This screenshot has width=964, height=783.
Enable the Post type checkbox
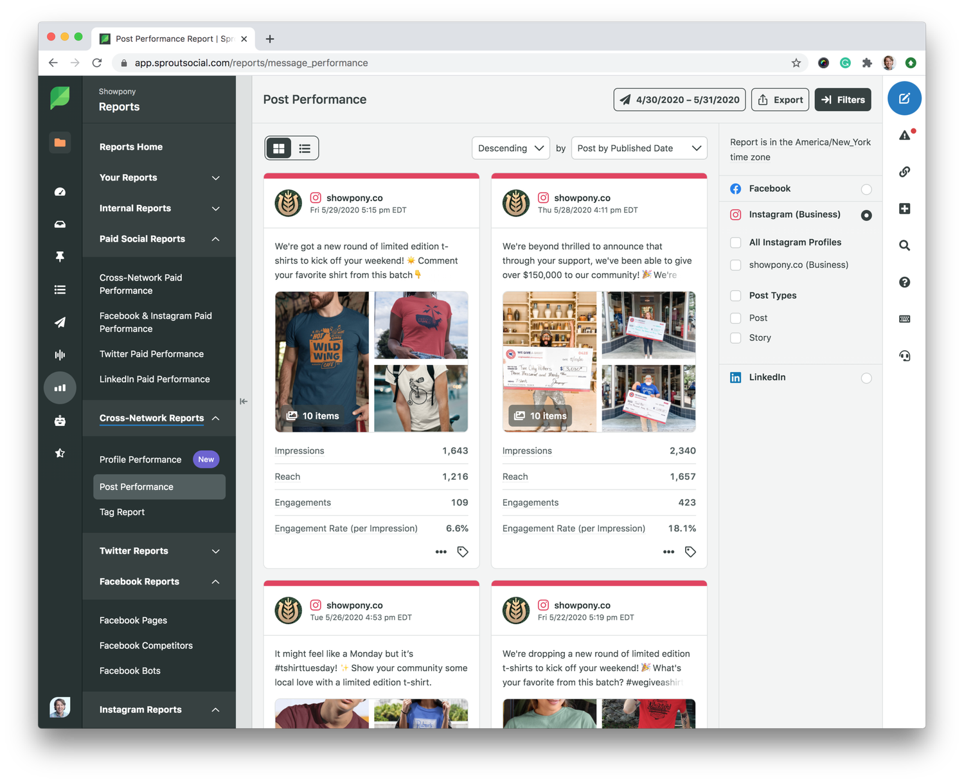[736, 318]
